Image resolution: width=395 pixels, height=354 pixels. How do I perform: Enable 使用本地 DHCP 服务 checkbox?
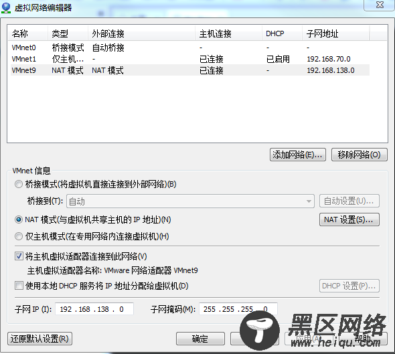[x=19, y=286]
